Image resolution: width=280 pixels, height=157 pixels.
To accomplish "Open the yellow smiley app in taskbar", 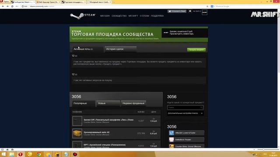I will 30,154.
